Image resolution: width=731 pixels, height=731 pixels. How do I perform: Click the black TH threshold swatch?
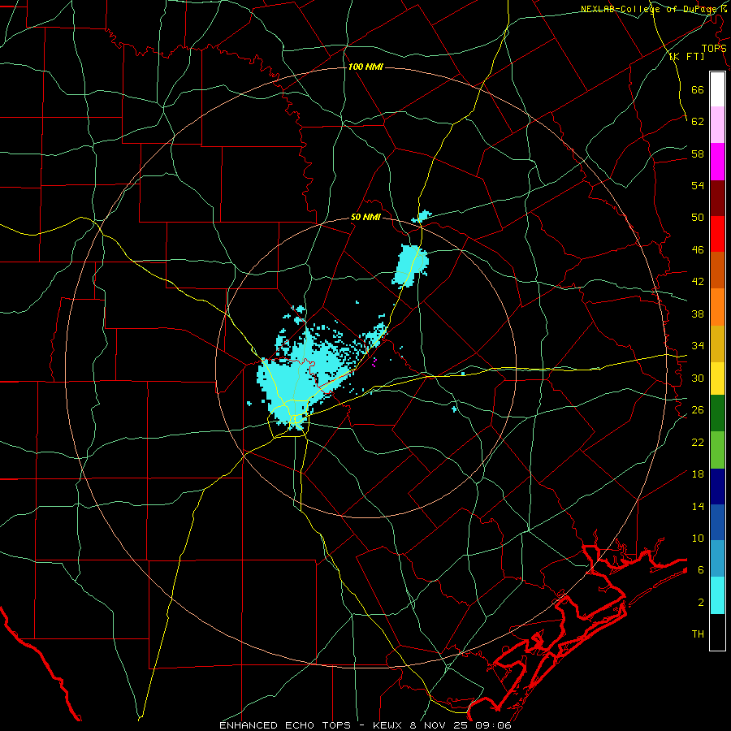pos(717,632)
